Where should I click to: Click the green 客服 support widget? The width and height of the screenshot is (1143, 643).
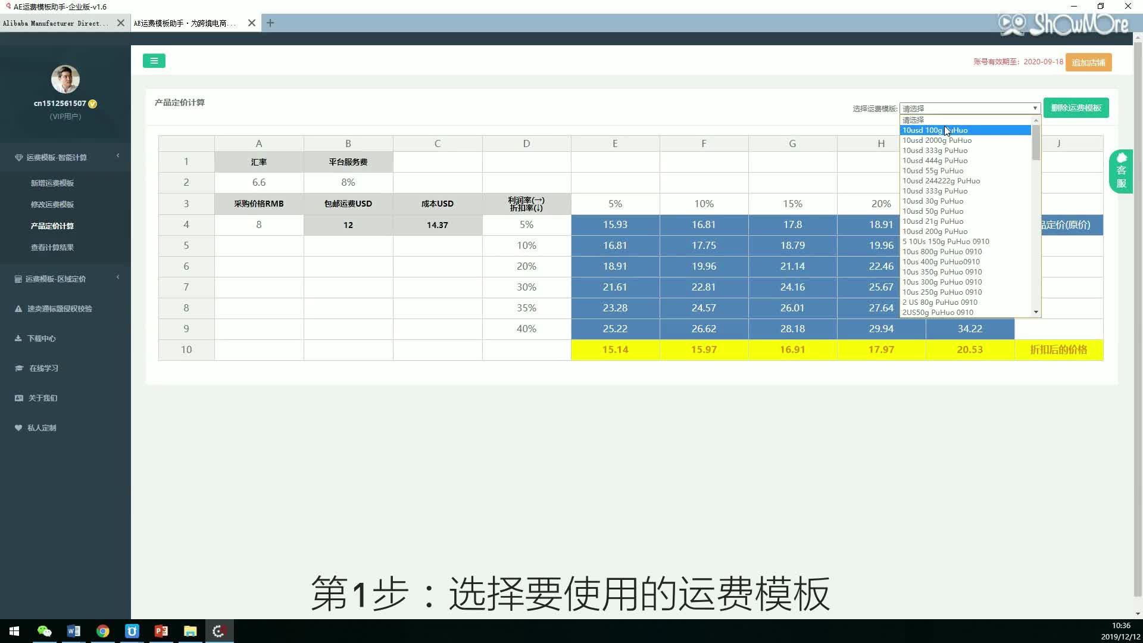click(x=1121, y=171)
